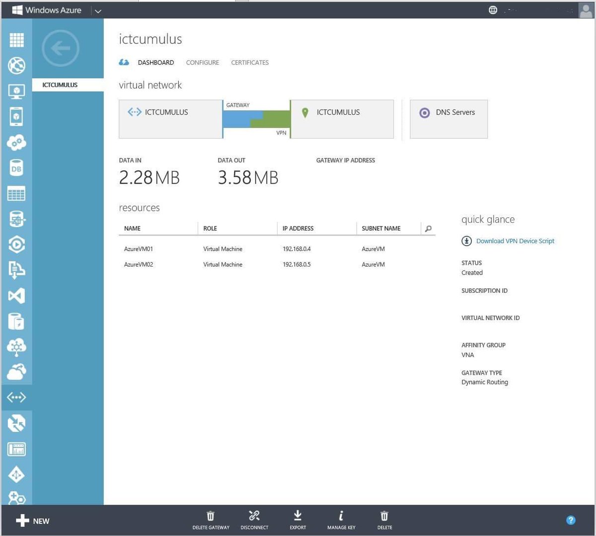The height and width of the screenshot is (536, 596).
Task: Click the Created status value
Action: (472, 273)
